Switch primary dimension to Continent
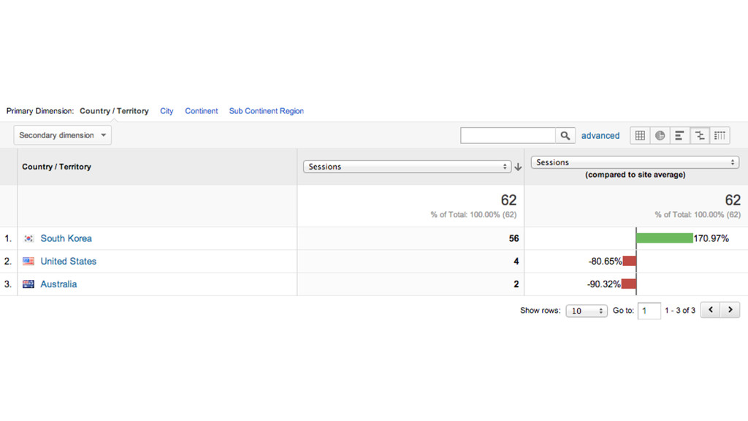This screenshot has width=748, height=421. coord(202,111)
